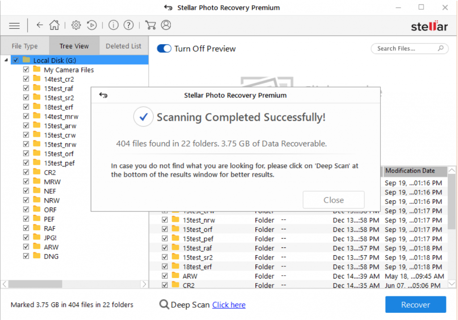This screenshot has height=320, width=458.
Task: Click the 14test_cr2 folder icon in tree
Action: (x=37, y=79)
